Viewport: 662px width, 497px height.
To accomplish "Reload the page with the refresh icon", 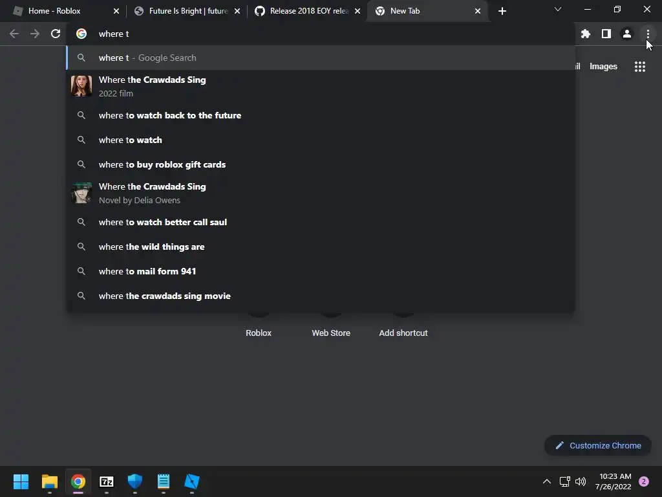I will pos(56,34).
